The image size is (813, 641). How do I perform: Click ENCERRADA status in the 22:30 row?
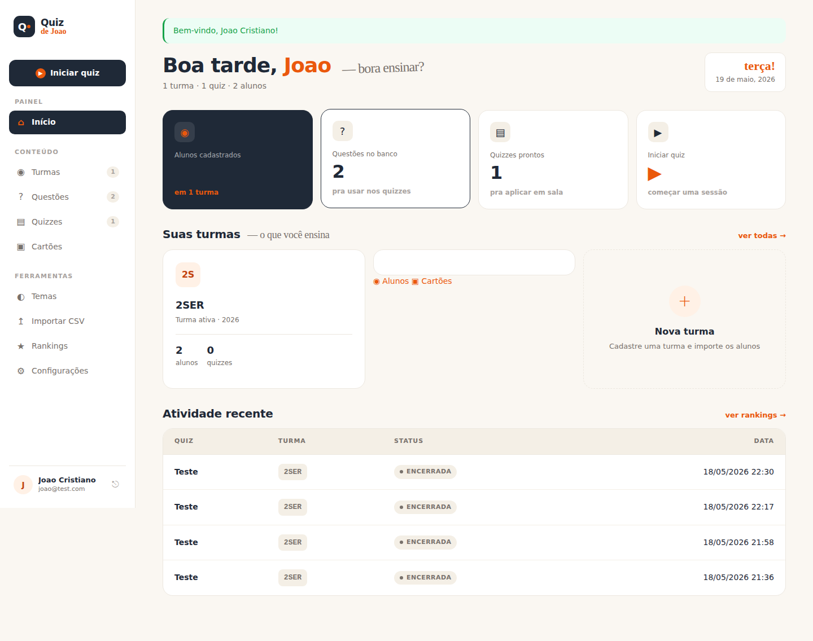pos(425,472)
